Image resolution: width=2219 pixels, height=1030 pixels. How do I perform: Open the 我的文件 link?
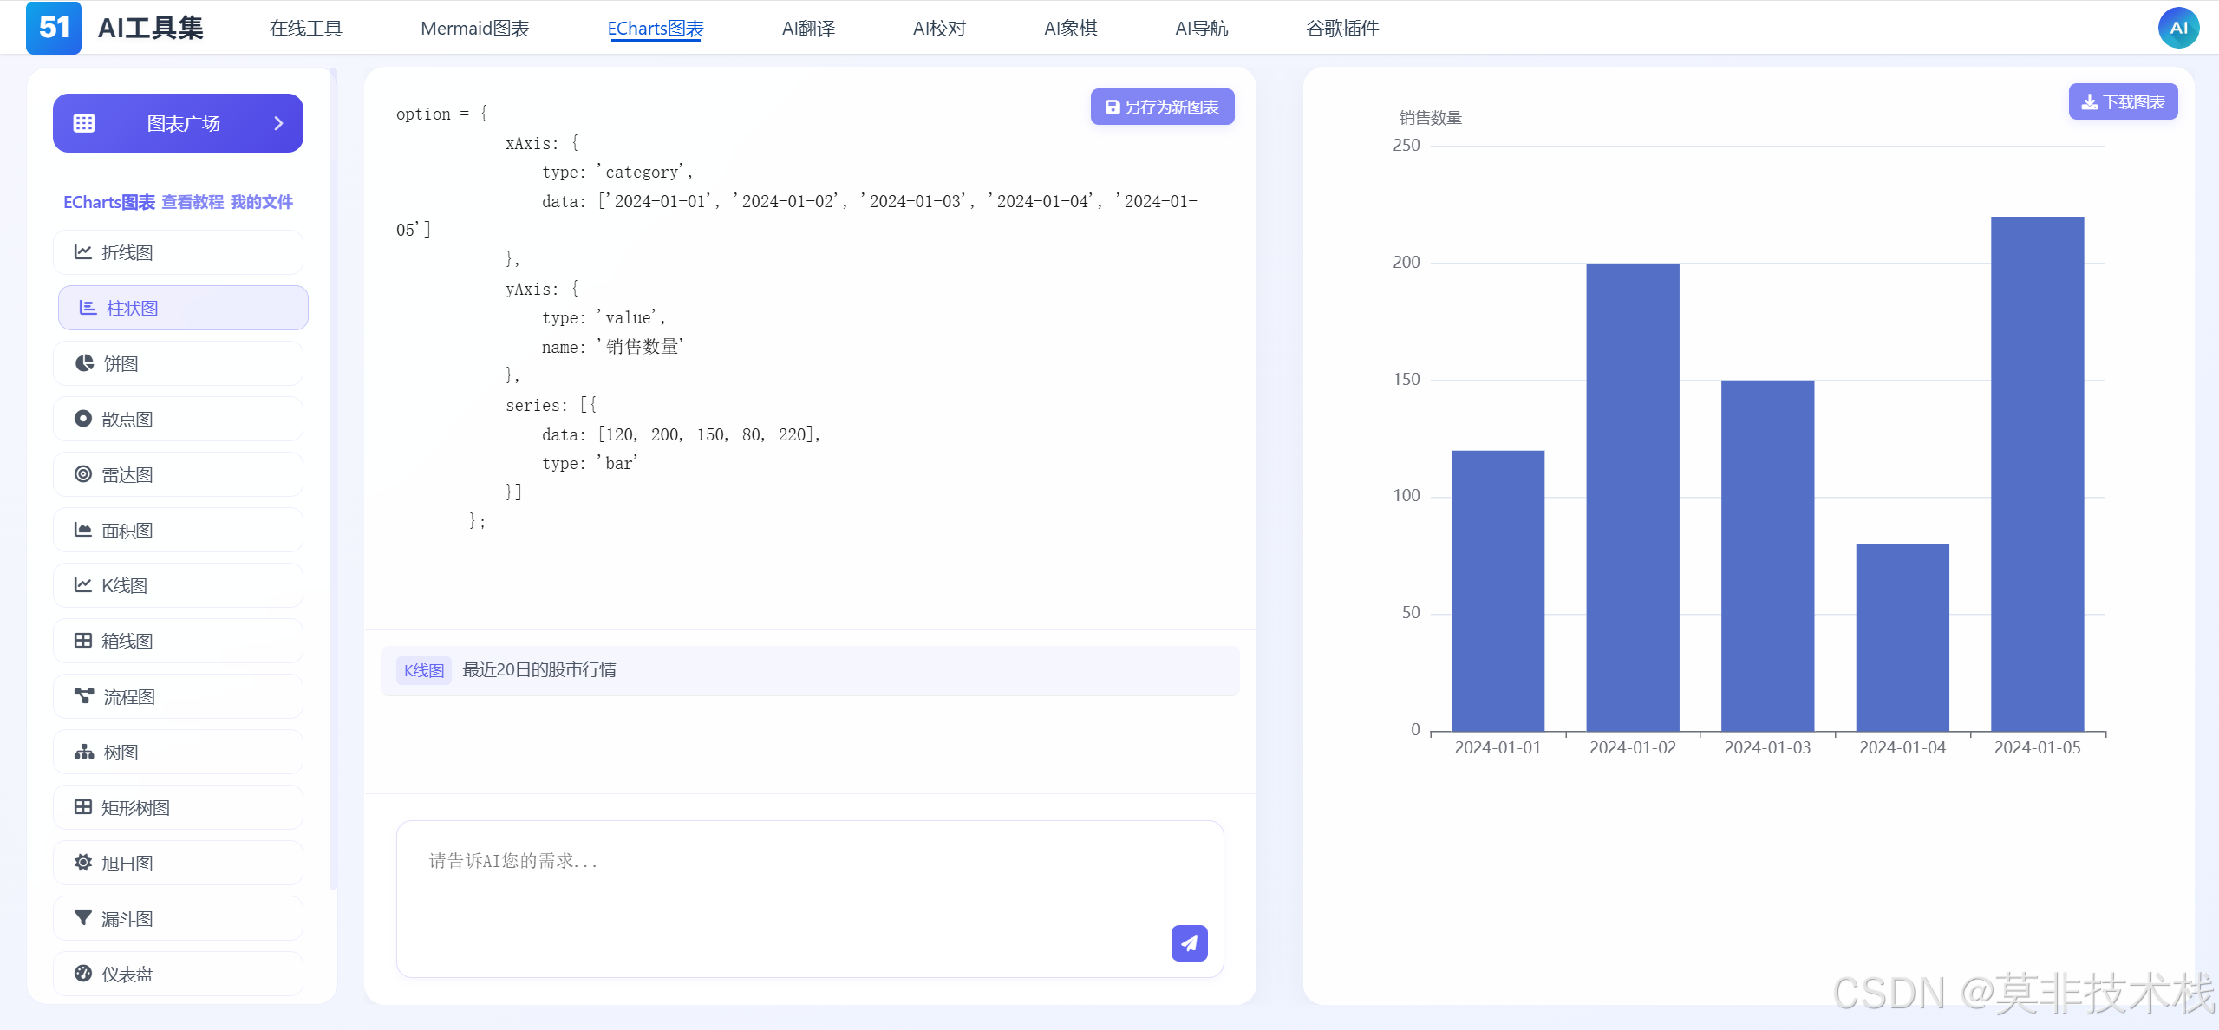pyautogui.click(x=261, y=202)
